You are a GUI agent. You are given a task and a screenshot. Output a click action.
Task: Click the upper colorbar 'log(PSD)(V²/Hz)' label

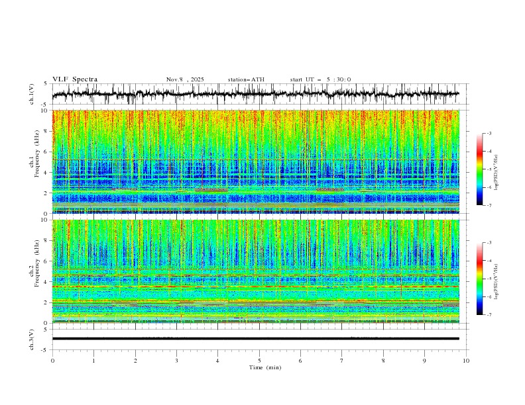pyautogui.click(x=496, y=173)
